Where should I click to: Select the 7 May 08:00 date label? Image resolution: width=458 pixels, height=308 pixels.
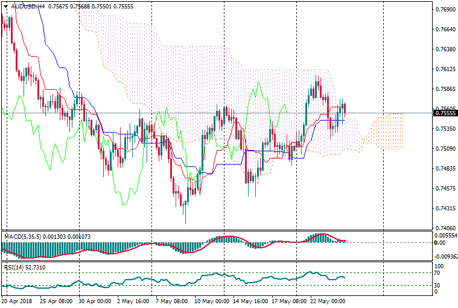pos(171,300)
